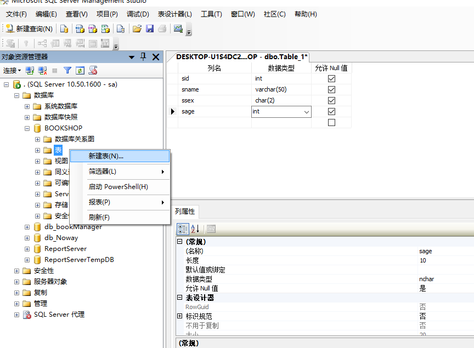The image size is (474, 348).
Task: Open the table designer toolbar overflow arrow
Action: point(116,46)
